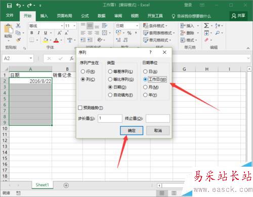This screenshot has width=253, height=197.
Task: Click the Redo arrow icon
Action: [29, 6]
